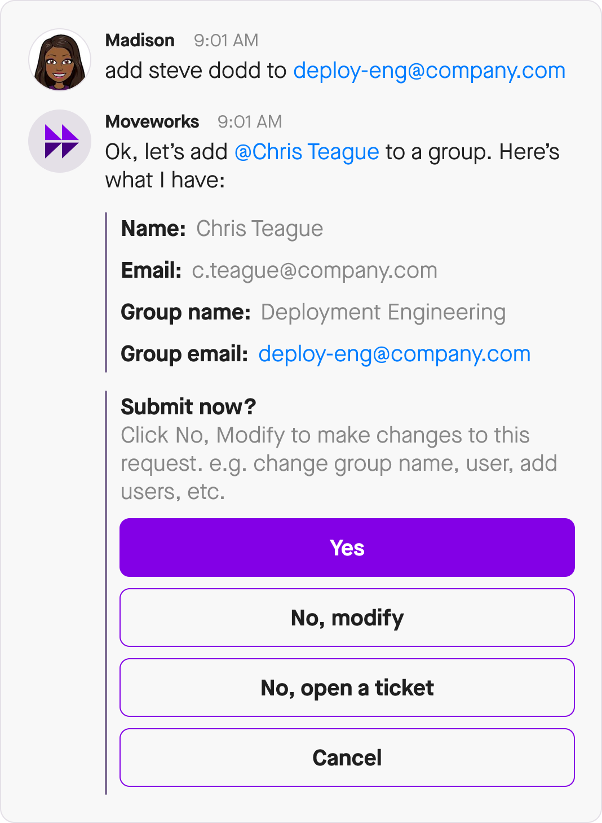
Task: Open the Group email deploy-eng@company.com link
Action: click(395, 354)
